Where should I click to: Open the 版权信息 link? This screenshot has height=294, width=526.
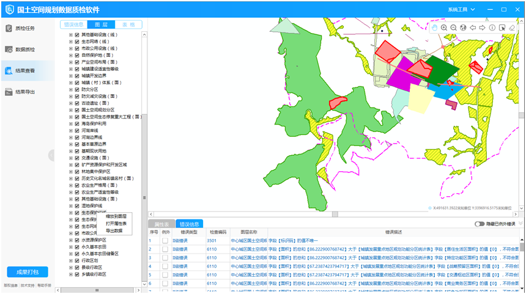11,285
